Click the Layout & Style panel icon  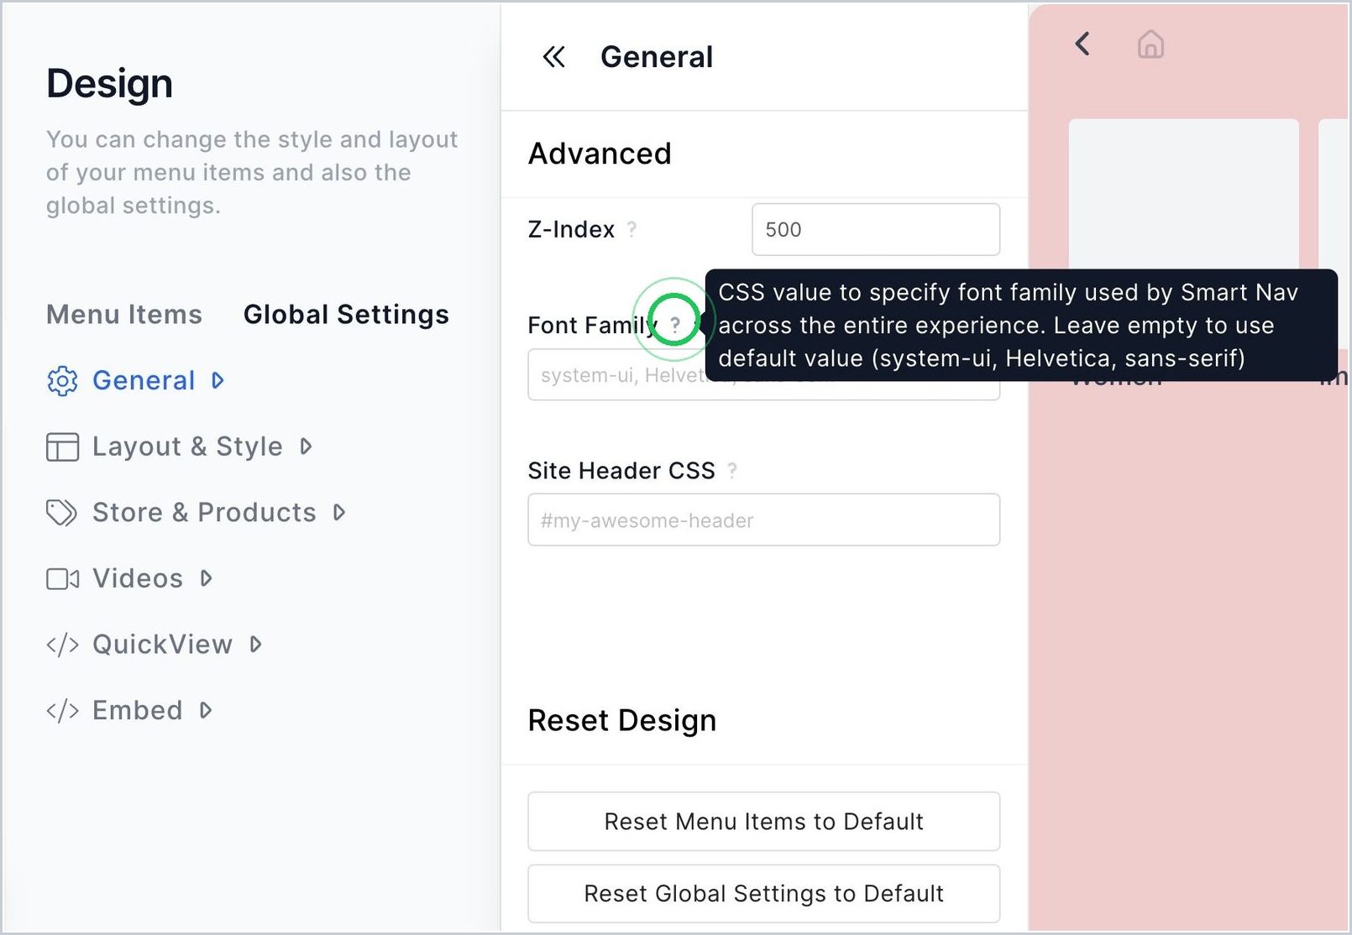tap(62, 447)
